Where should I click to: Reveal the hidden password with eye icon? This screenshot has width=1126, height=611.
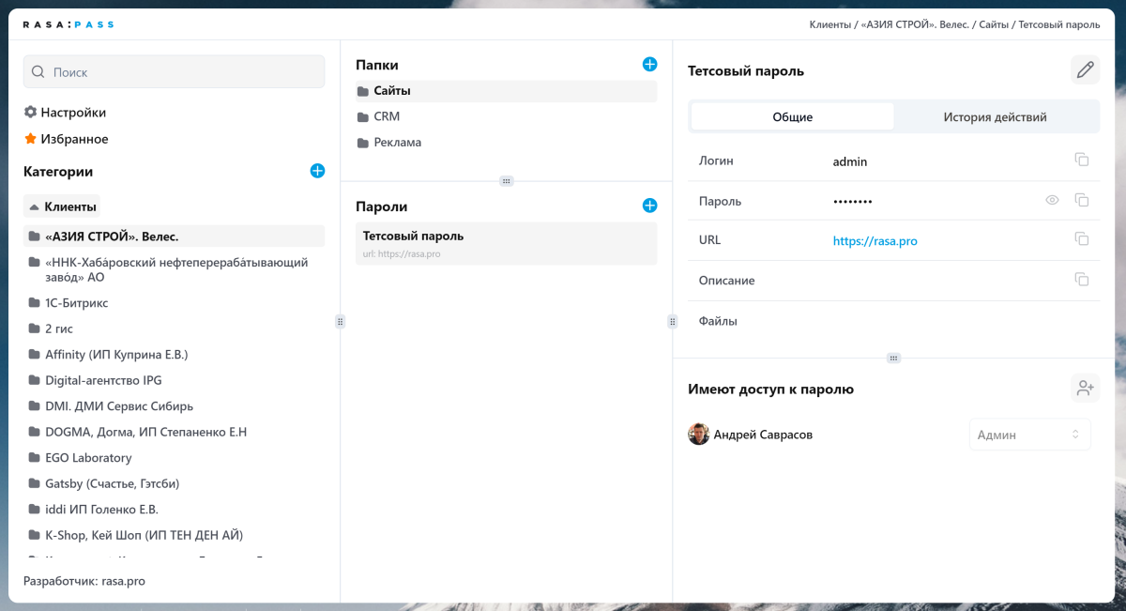pyautogui.click(x=1052, y=201)
